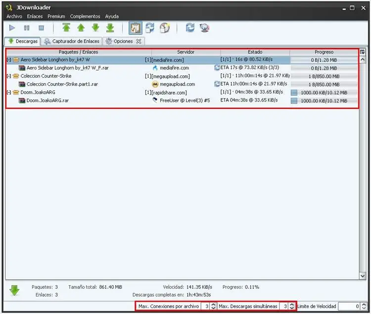Screen dimensions: 371x314
Task: Close the Opciones tab
Action: coord(139,41)
